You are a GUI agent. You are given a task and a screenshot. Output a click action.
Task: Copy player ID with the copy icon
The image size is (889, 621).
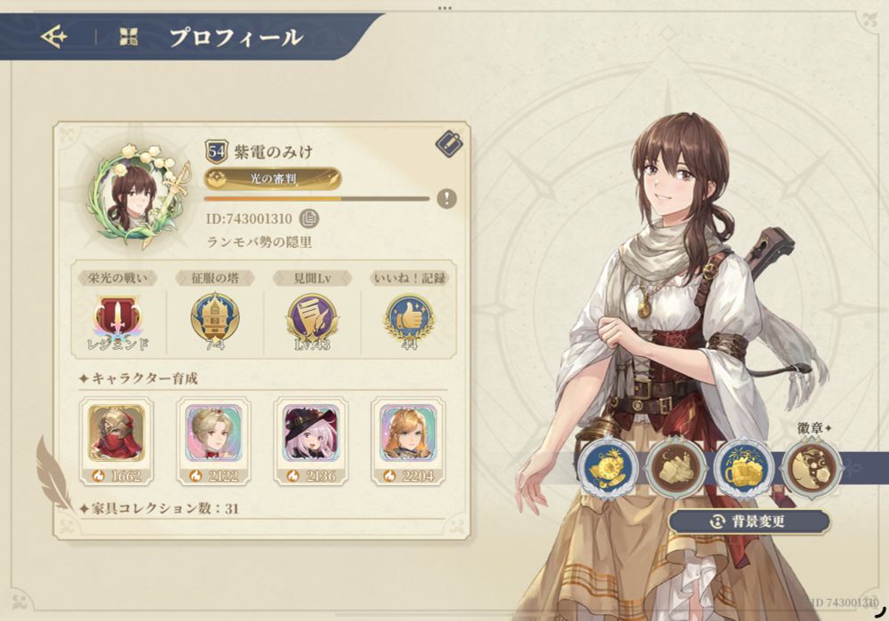(309, 219)
